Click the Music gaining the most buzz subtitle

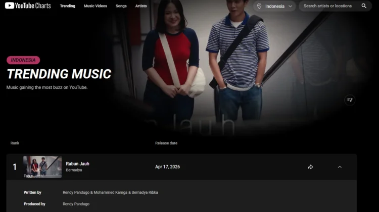click(x=47, y=87)
